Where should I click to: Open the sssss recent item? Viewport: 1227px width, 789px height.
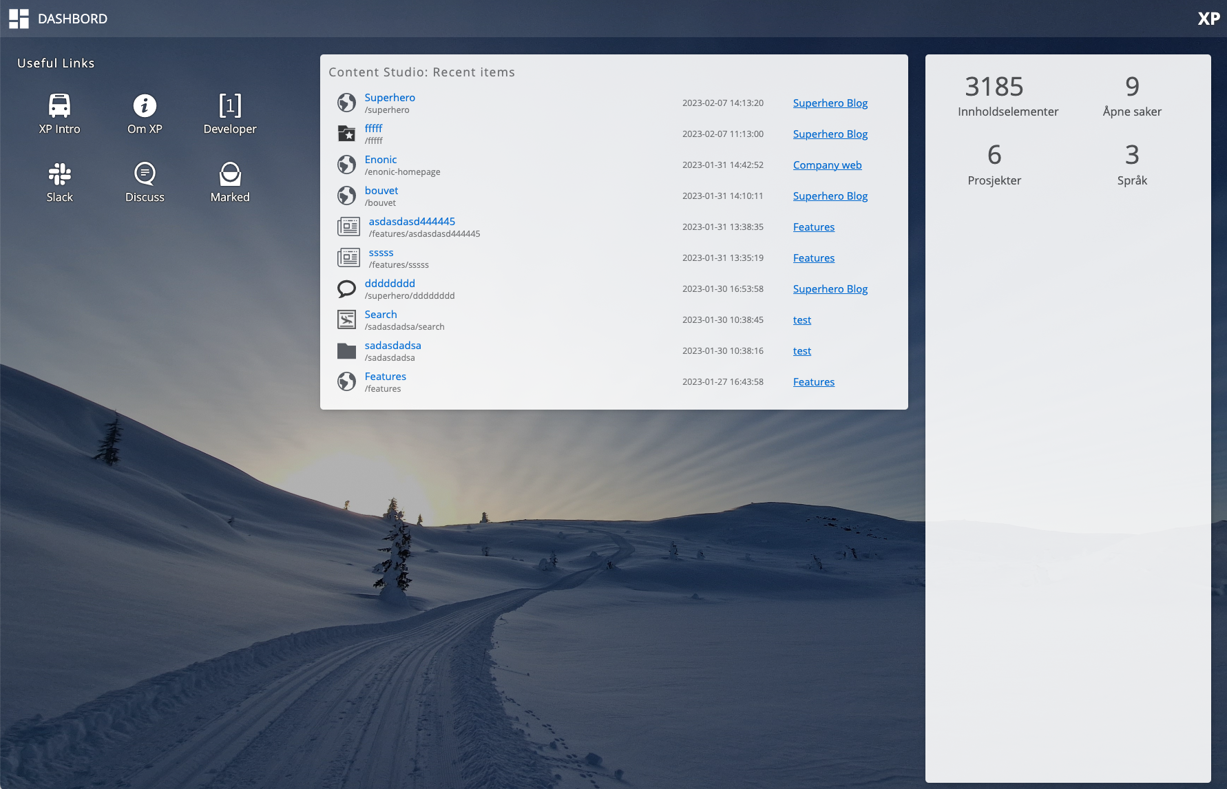pyautogui.click(x=381, y=253)
